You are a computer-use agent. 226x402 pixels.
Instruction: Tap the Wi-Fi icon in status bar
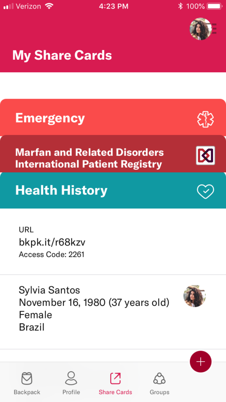49,6
